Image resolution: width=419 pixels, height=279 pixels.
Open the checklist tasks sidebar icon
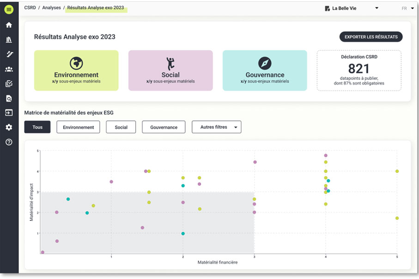point(9,84)
